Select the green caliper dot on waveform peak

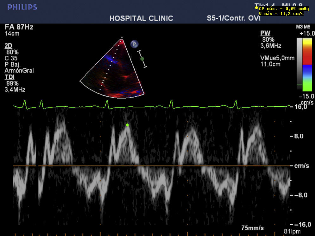127,125
